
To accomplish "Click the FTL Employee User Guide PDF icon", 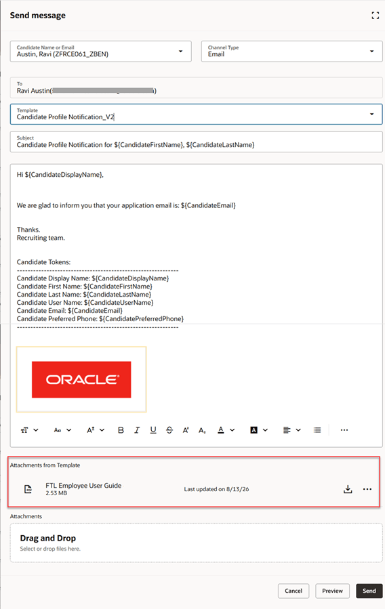I will 28,489.
